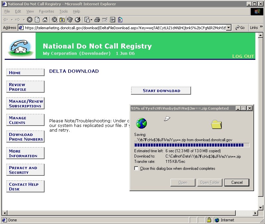Click the destination folder icon in download dialog

click(x=216, y=124)
